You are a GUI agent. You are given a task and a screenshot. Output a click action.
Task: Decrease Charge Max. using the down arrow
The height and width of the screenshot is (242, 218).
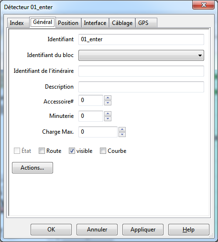[x=122, y=135]
